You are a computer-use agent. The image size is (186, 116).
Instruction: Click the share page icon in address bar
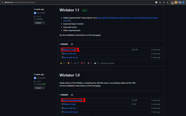pos(164,2)
